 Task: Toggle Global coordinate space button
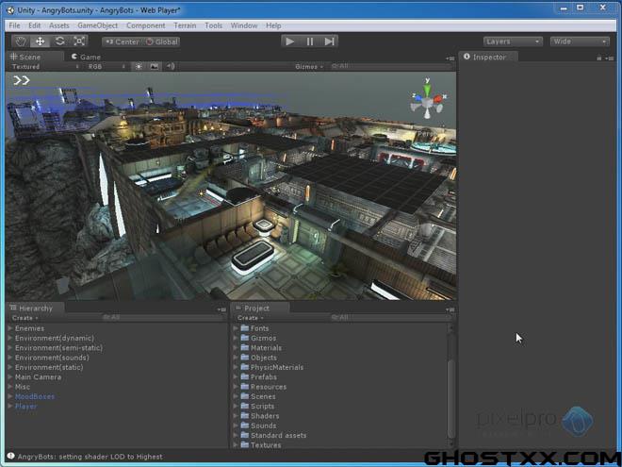coord(161,42)
